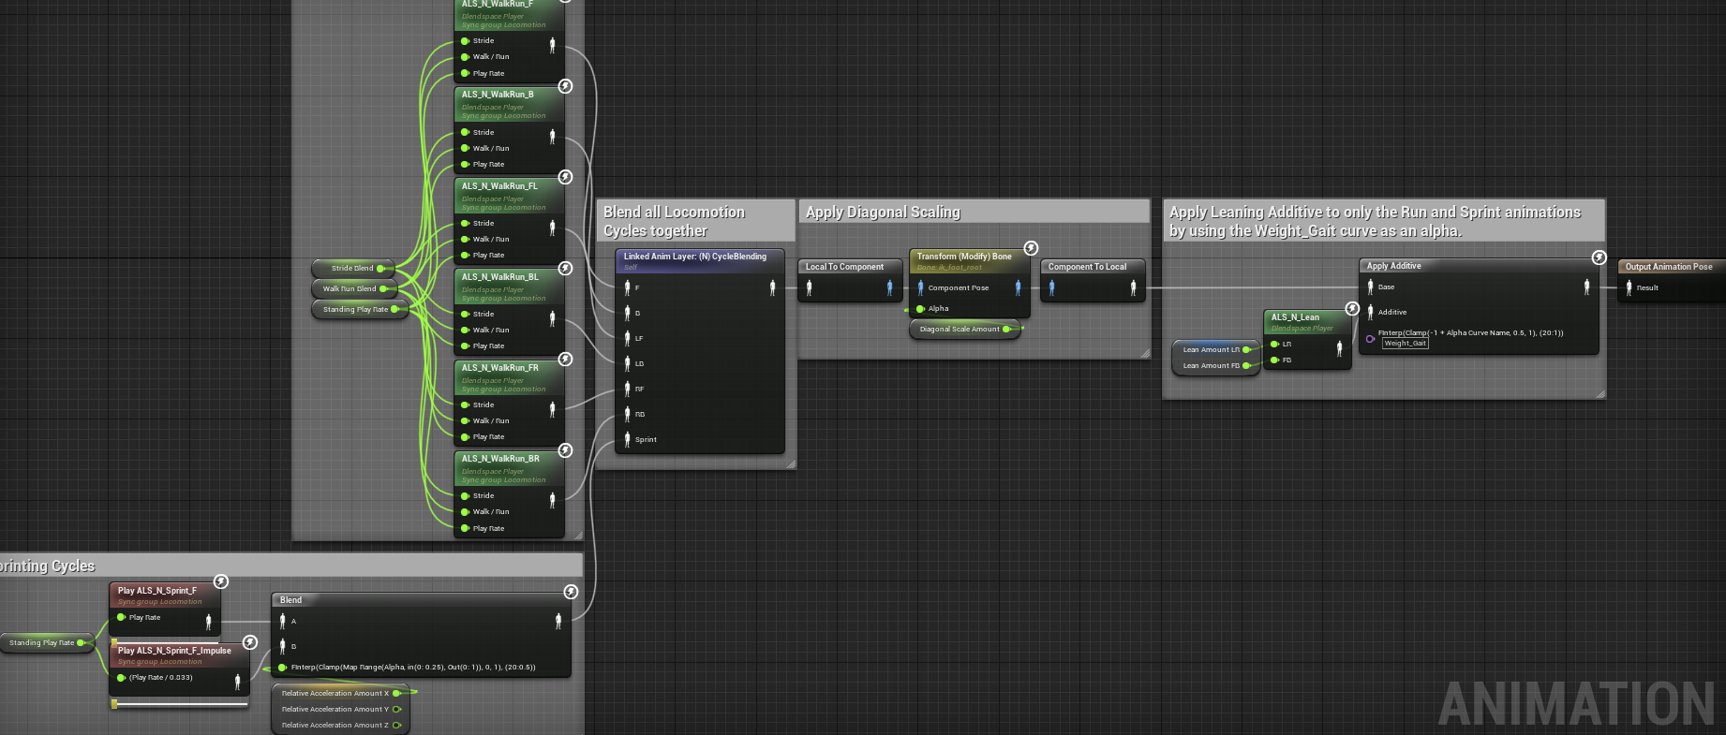Click the Relative Acceleration Amount Y output pin
This screenshot has height=735, width=1726.
click(397, 709)
